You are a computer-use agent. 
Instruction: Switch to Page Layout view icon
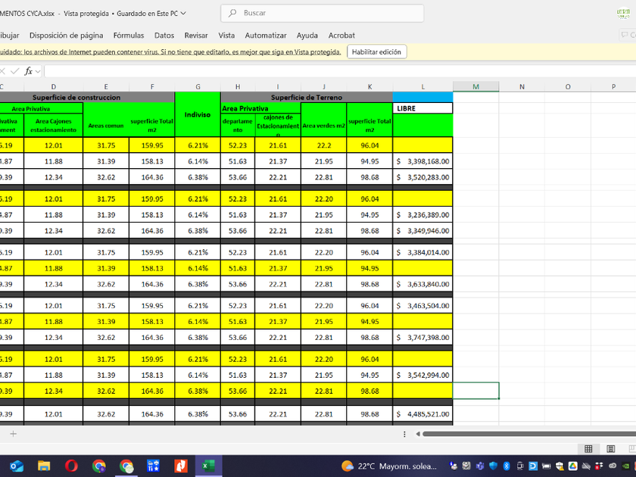610,449
